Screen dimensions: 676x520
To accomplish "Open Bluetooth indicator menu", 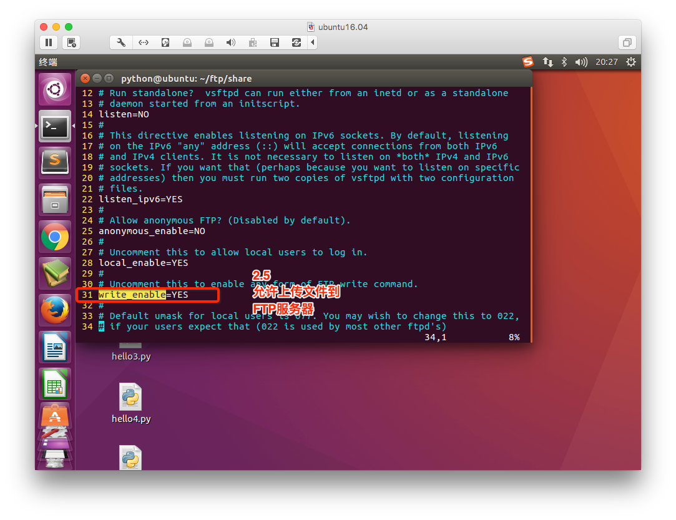I will point(564,62).
